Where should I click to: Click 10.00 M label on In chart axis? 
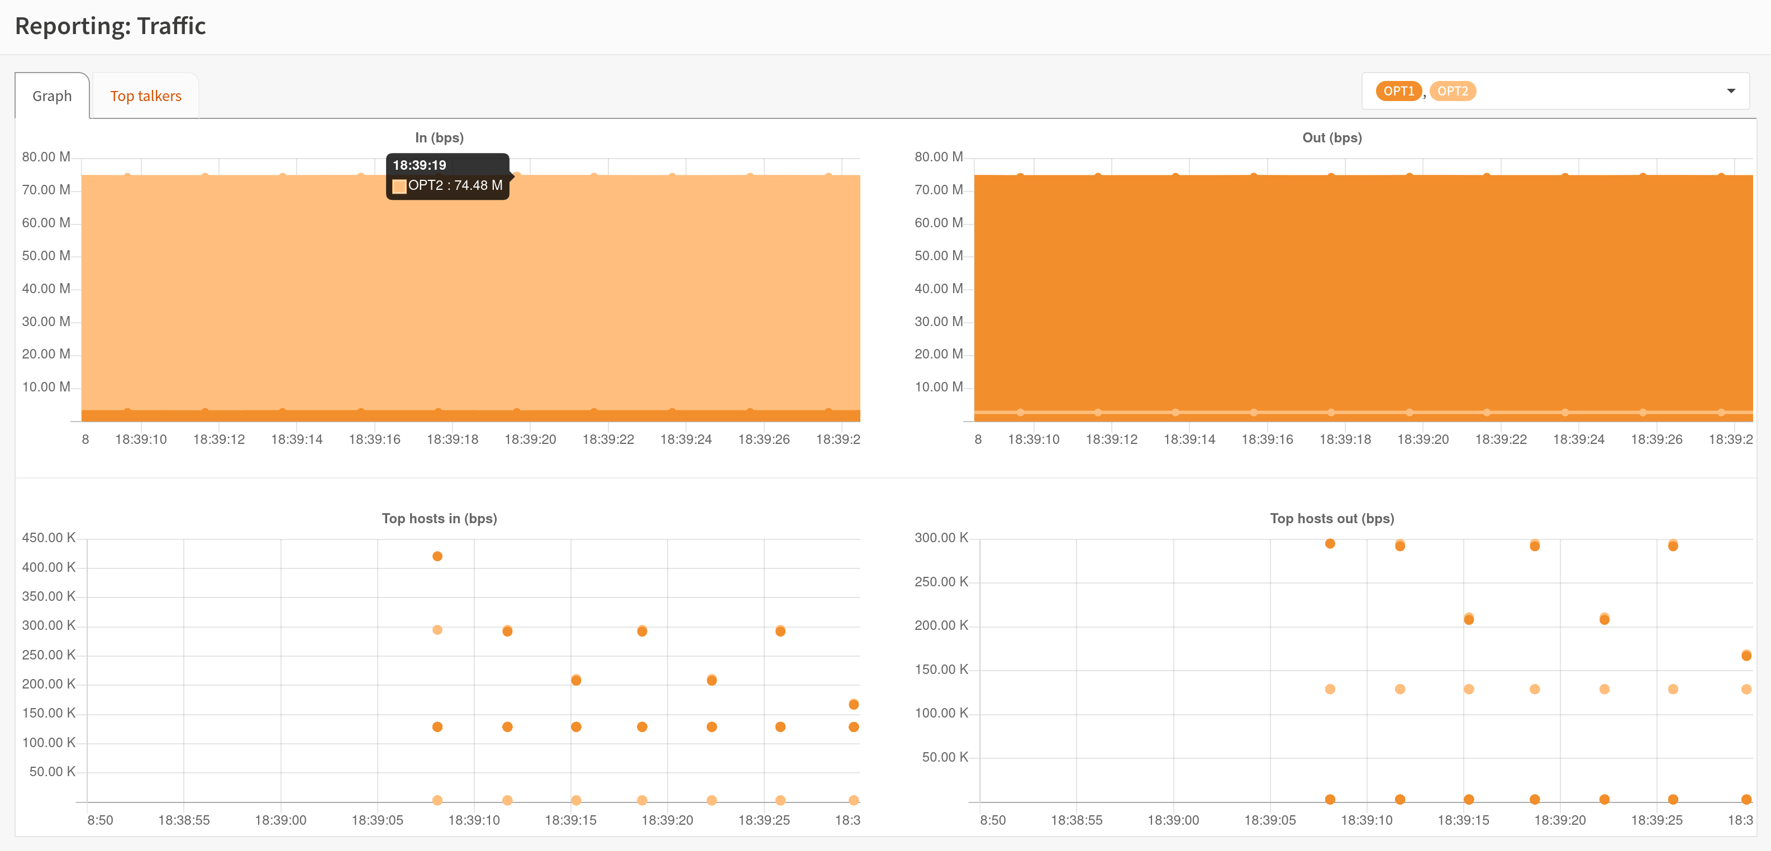[46, 387]
